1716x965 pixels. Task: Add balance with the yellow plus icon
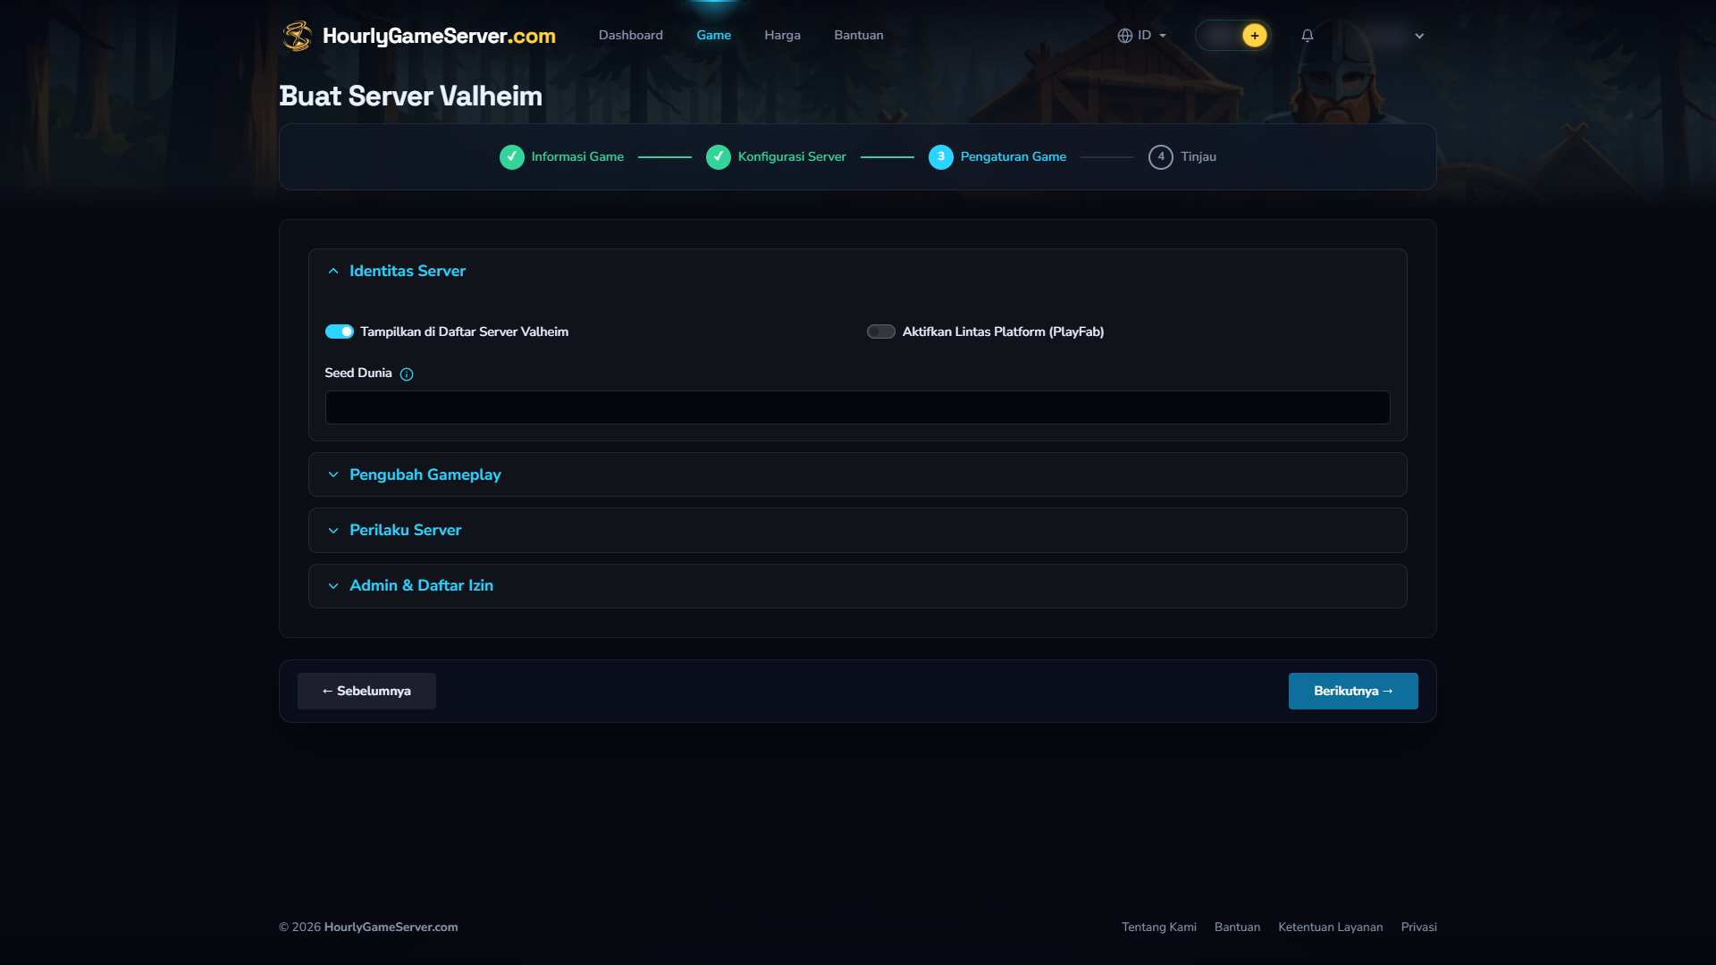pyautogui.click(x=1255, y=36)
